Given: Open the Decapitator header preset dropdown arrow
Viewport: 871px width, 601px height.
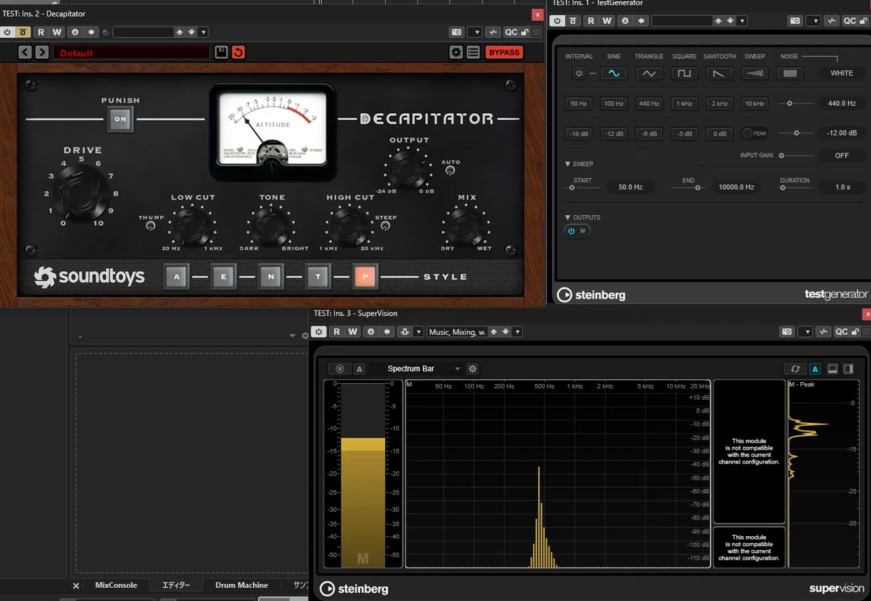Looking at the screenshot, I should (204, 32).
